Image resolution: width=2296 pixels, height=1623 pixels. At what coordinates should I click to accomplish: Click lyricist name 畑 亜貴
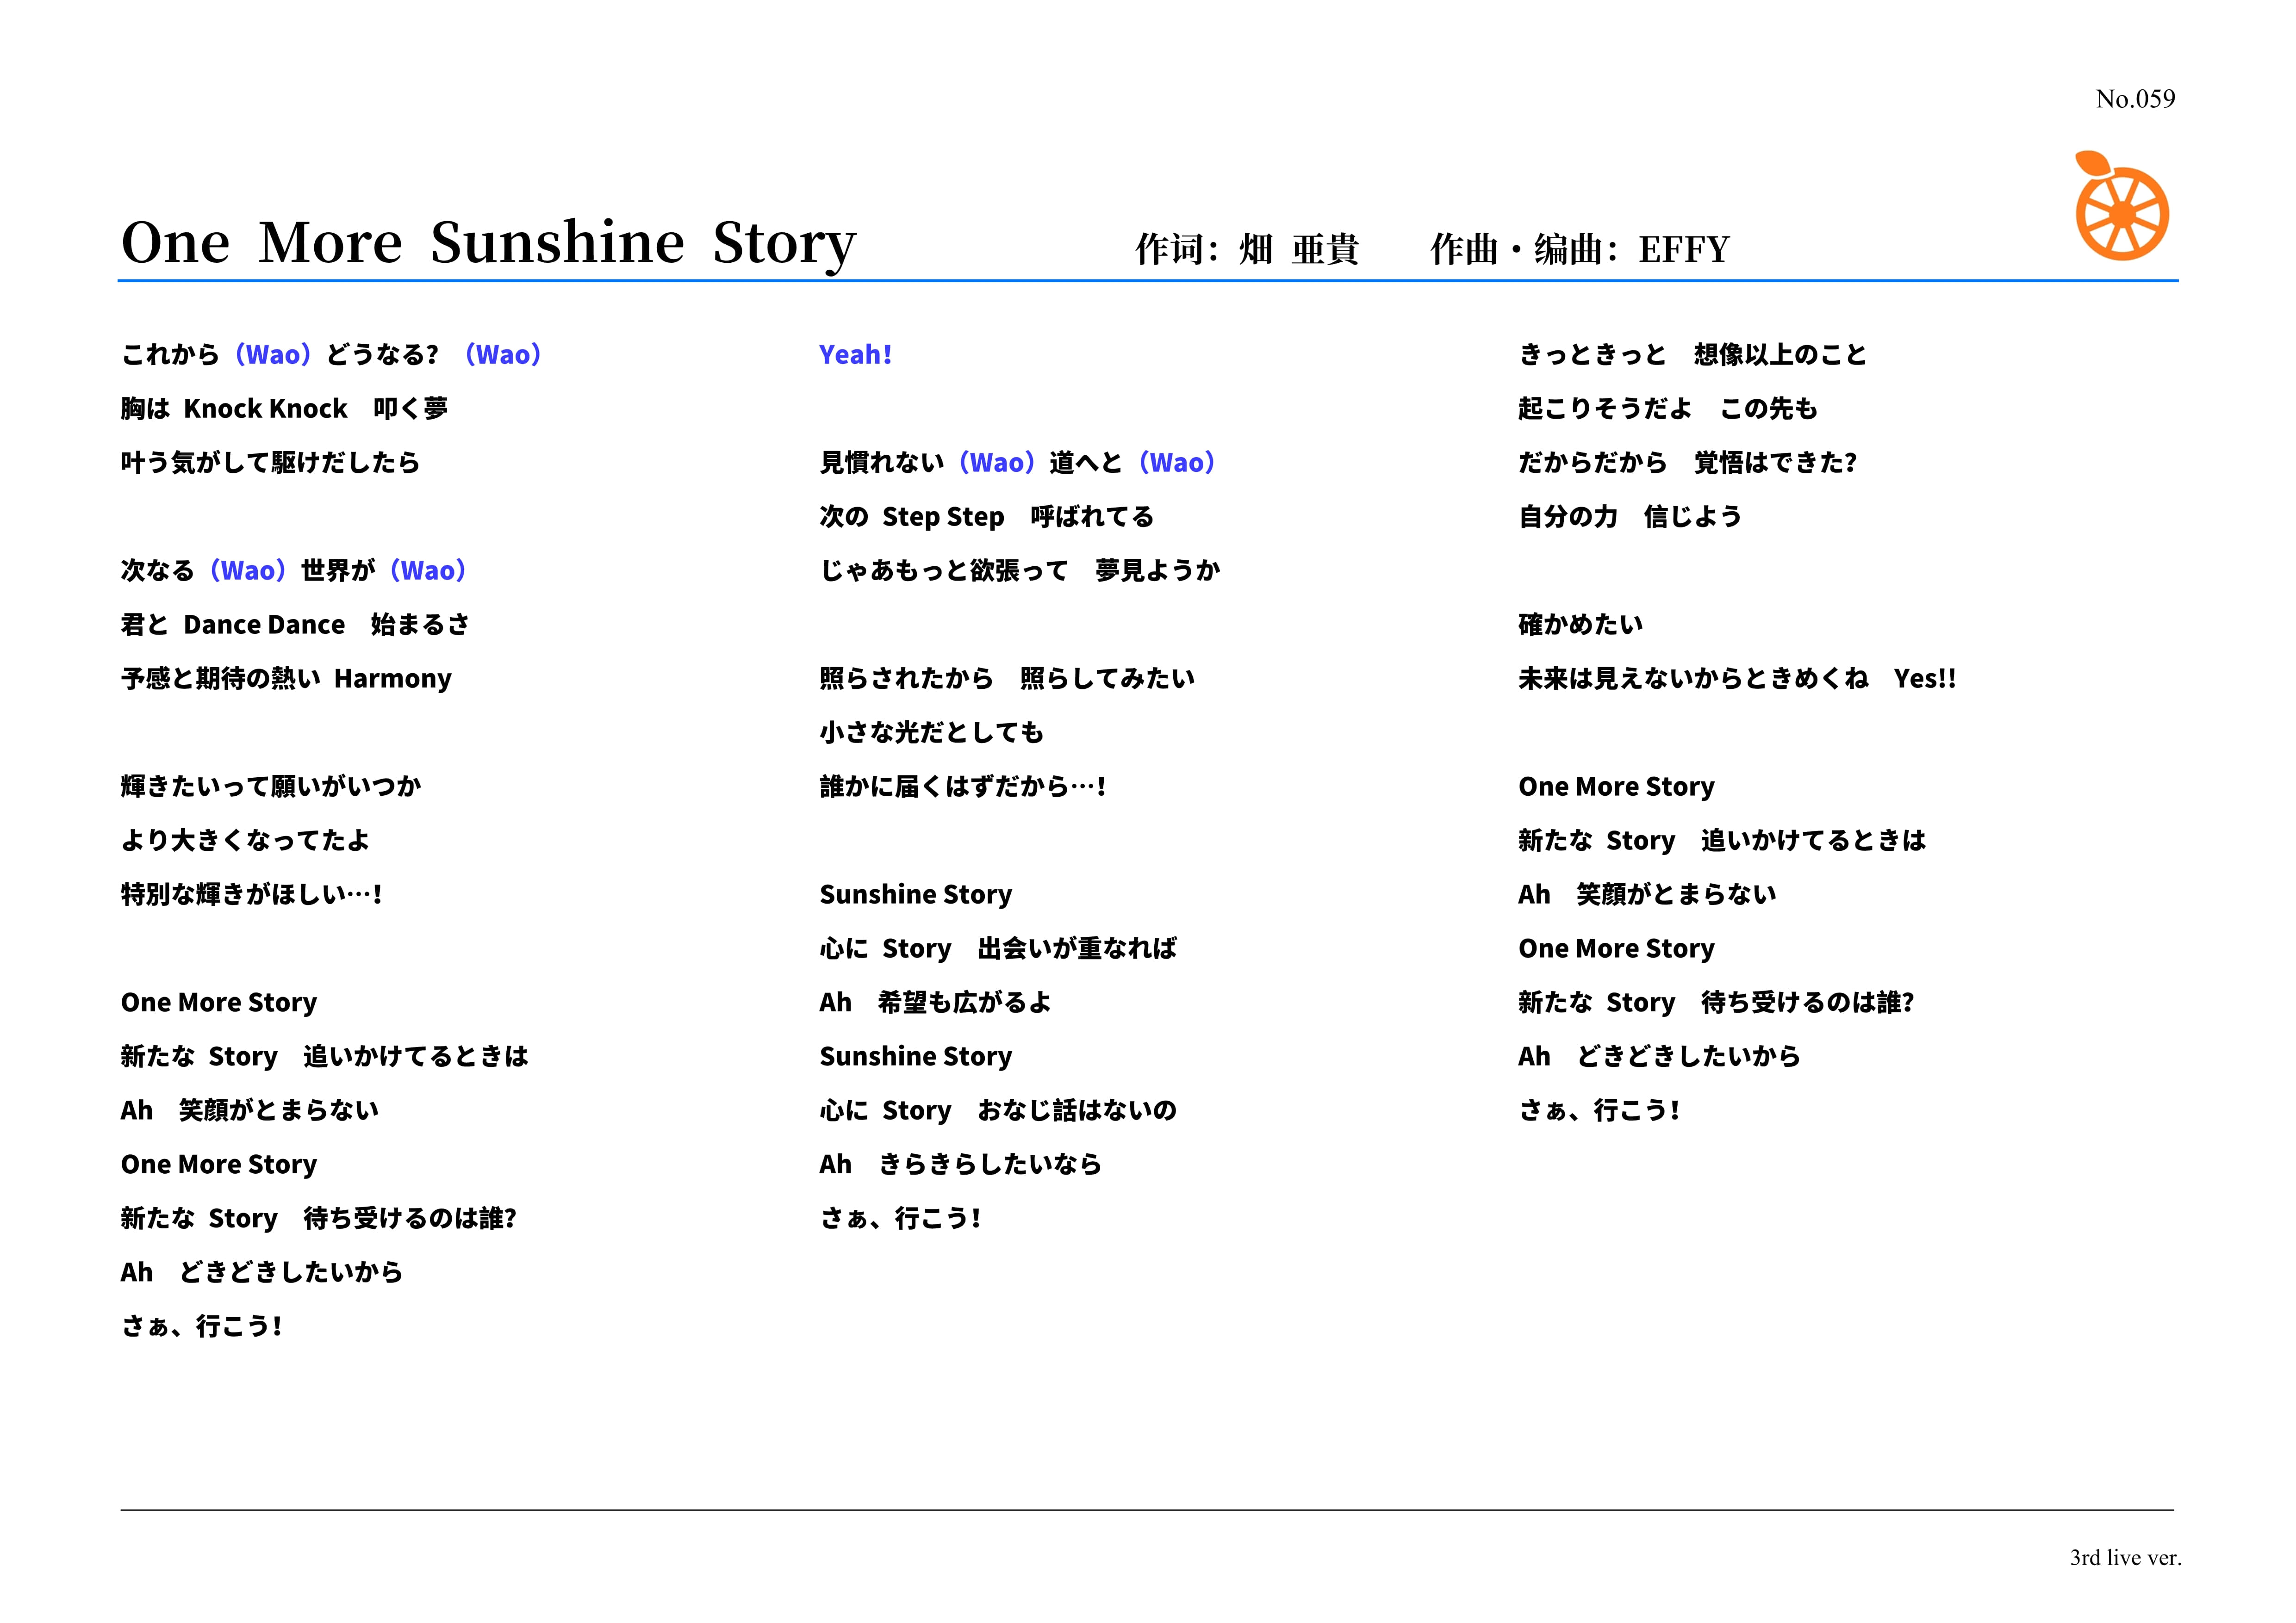pyautogui.click(x=1298, y=249)
